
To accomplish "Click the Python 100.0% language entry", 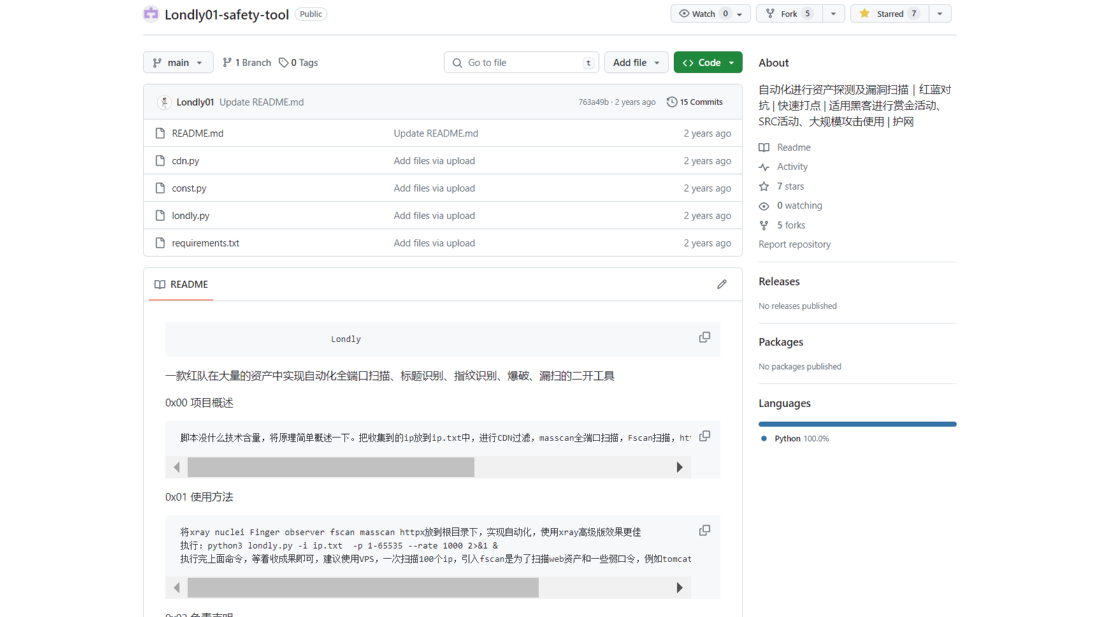I will (795, 439).
